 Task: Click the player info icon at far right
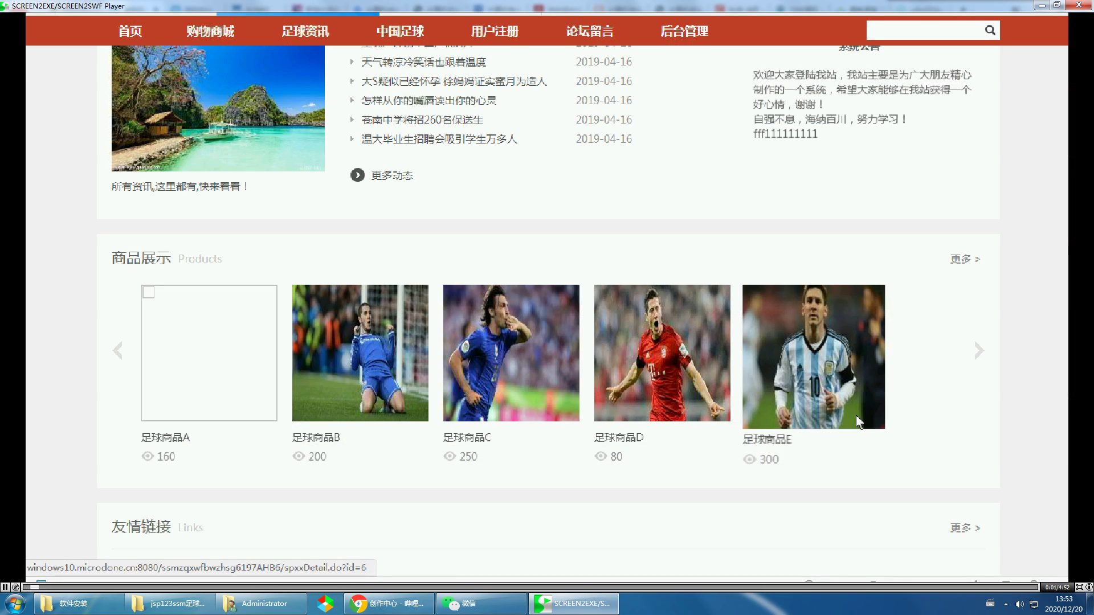coord(1089,587)
